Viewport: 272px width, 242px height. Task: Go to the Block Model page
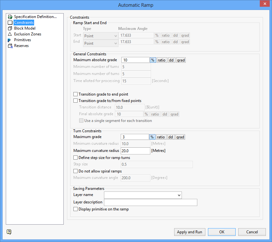[25, 28]
